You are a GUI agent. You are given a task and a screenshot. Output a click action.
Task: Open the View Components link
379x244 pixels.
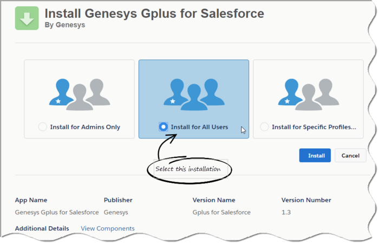pos(108,228)
